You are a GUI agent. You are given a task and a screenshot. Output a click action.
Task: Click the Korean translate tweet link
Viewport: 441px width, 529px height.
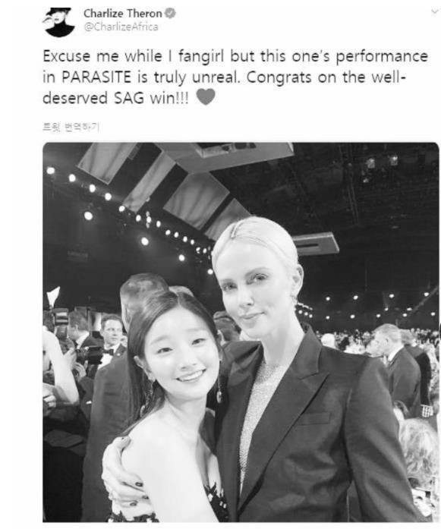(71, 128)
